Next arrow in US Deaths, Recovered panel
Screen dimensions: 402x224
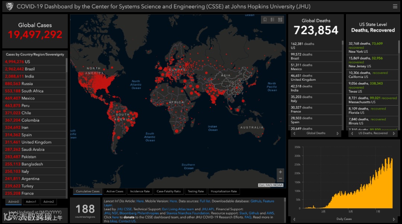(394, 133)
